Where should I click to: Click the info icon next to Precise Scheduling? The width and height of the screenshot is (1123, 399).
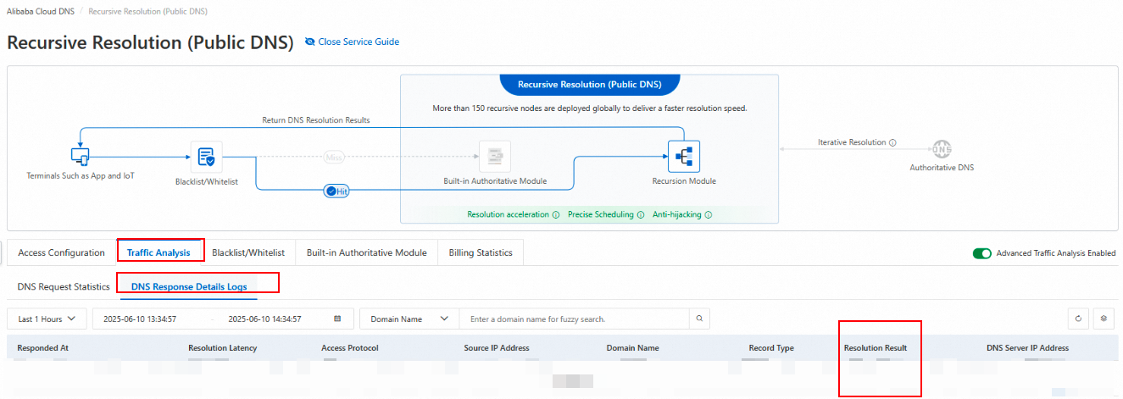(641, 214)
